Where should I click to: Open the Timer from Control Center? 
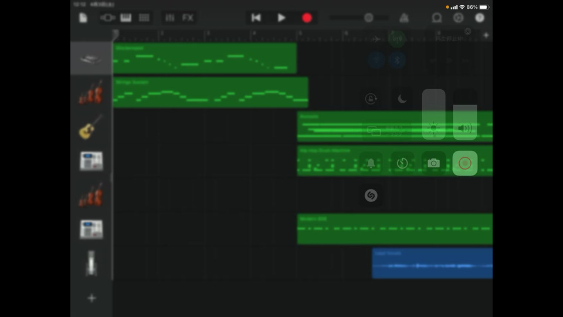402,163
